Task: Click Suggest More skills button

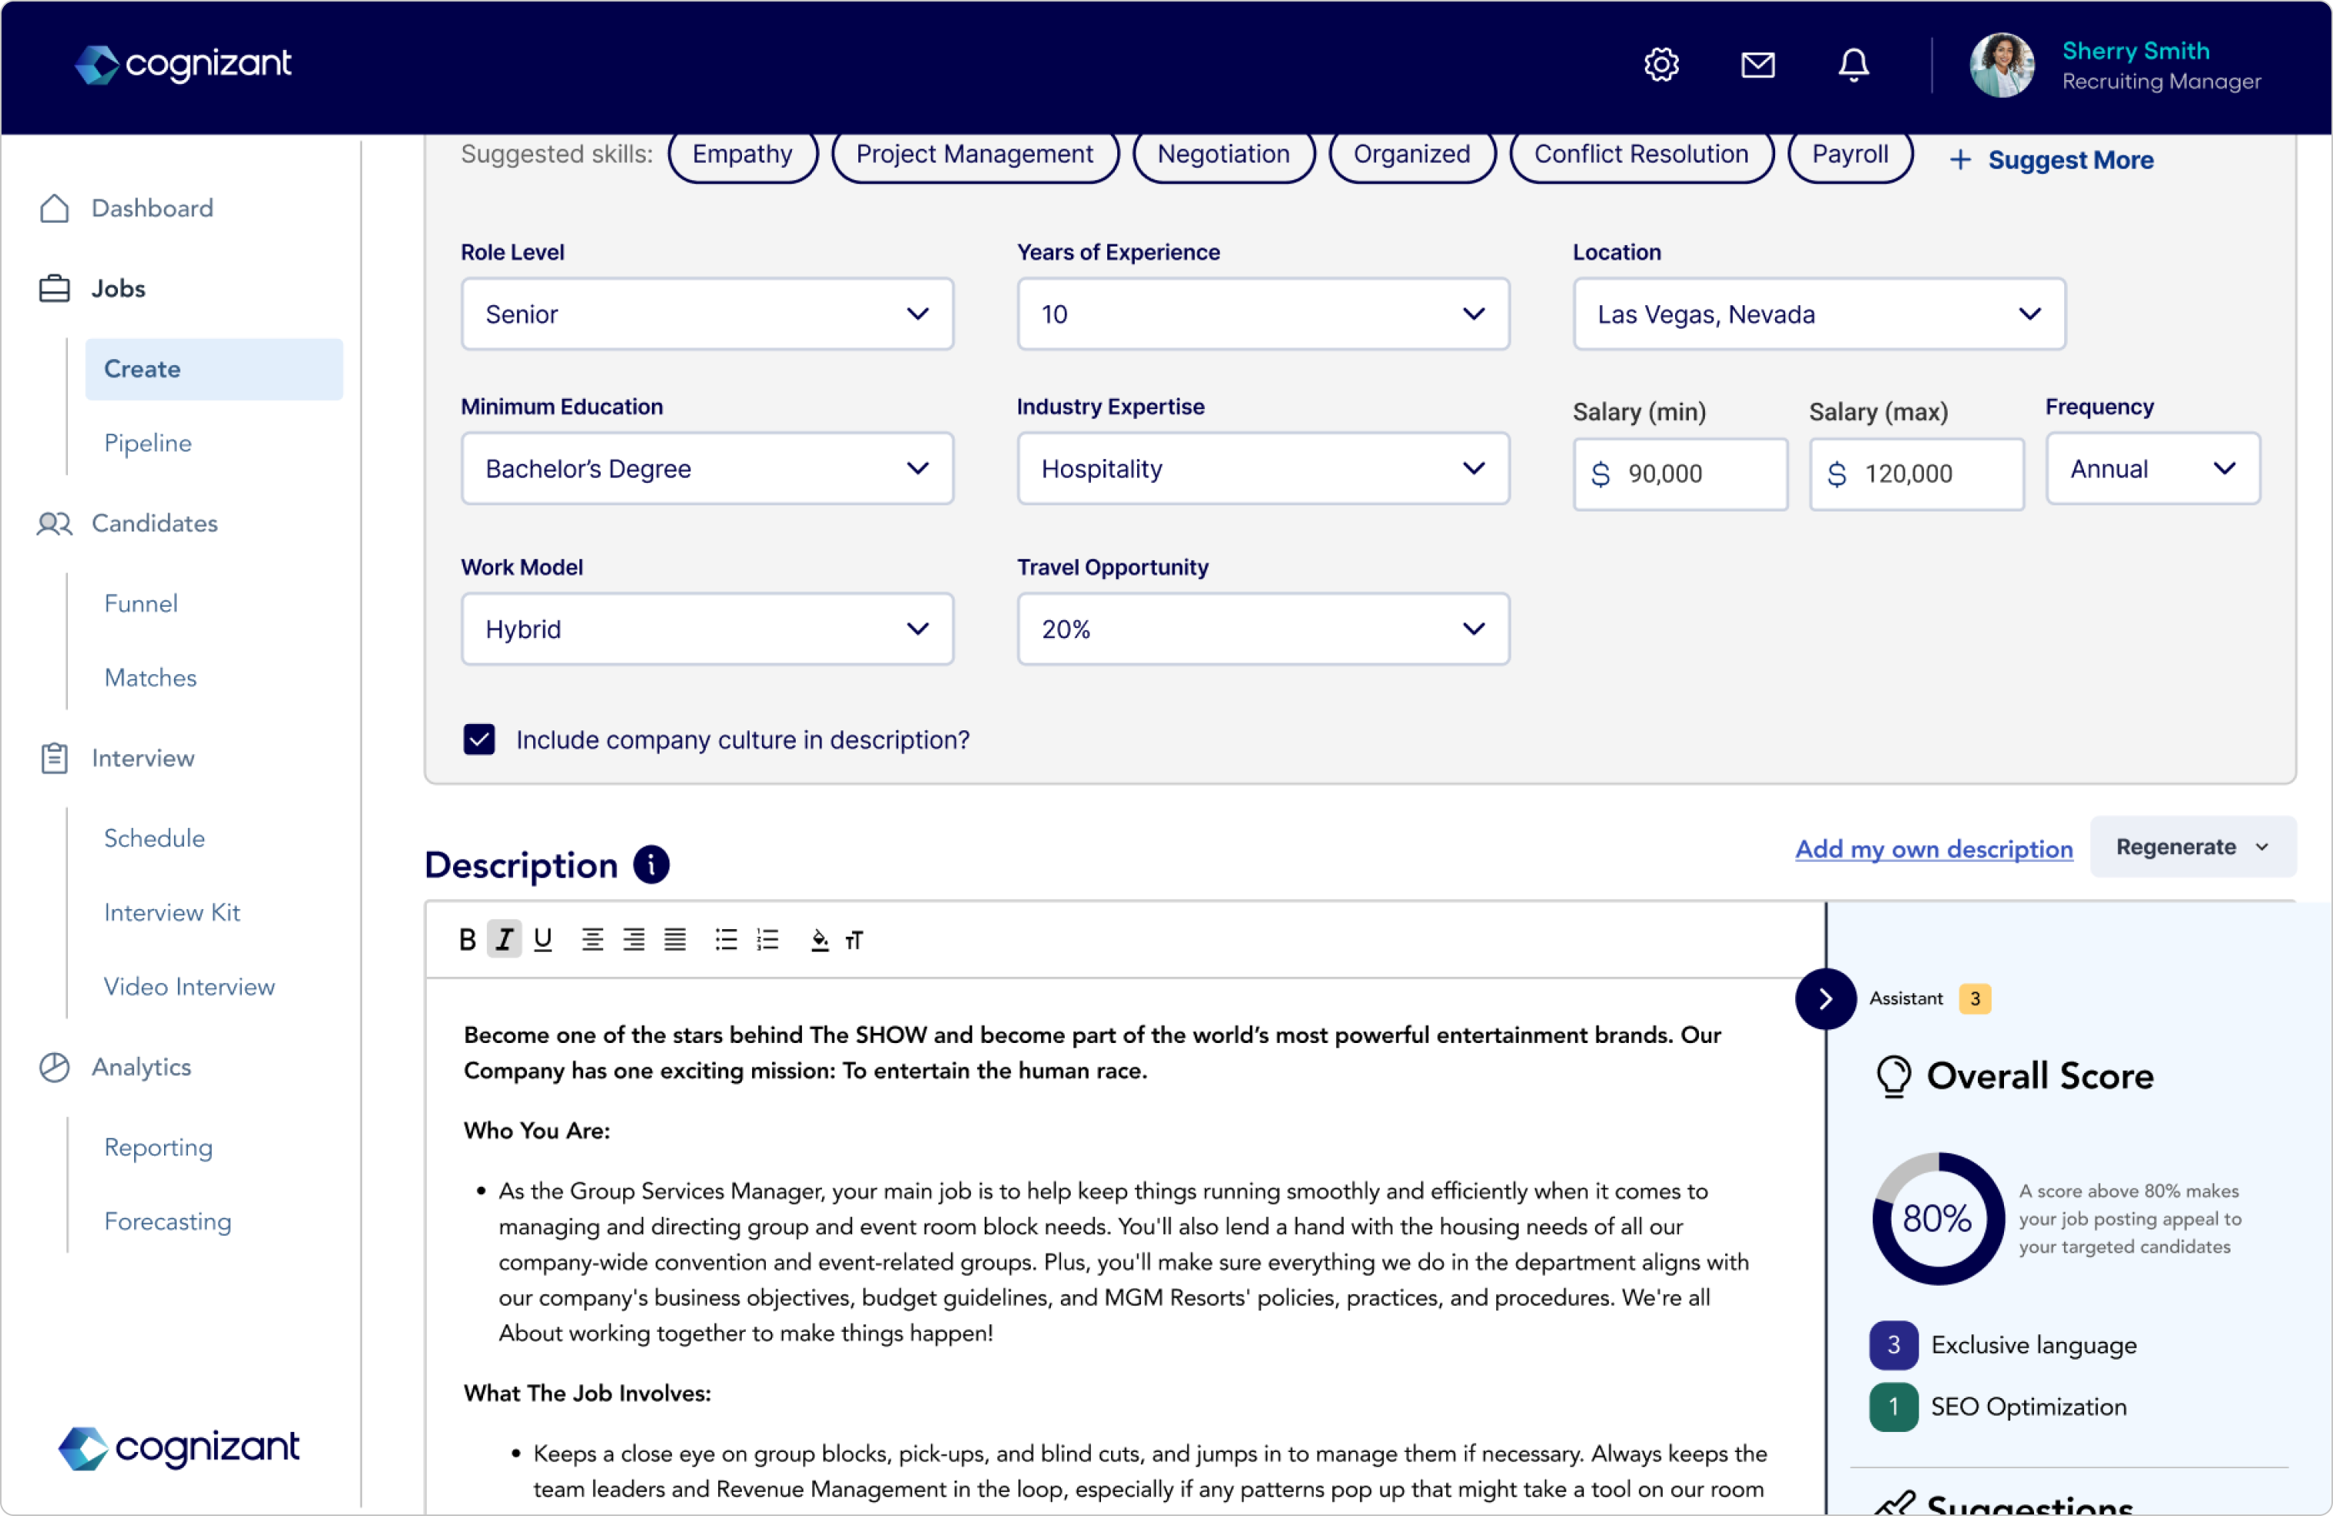Action: pos(2051,159)
